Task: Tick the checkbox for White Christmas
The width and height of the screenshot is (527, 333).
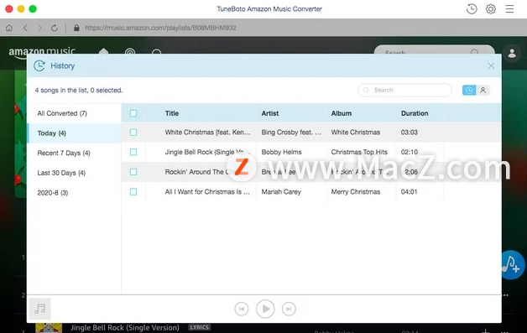Action: 133,133
